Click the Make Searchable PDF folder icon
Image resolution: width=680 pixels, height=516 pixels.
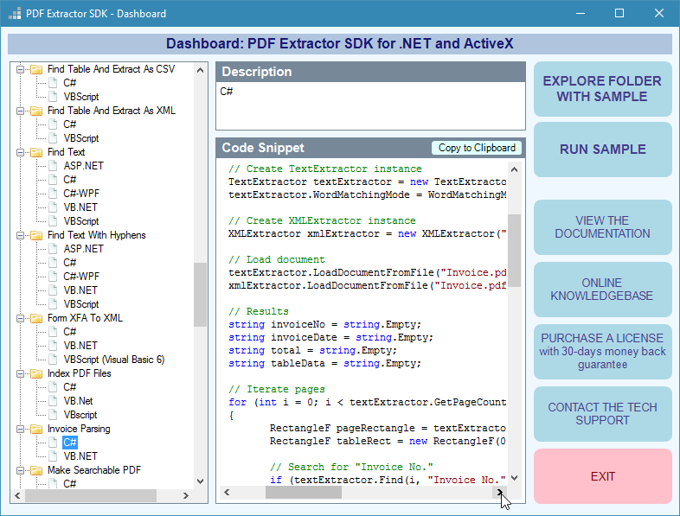pyautogui.click(x=36, y=470)
